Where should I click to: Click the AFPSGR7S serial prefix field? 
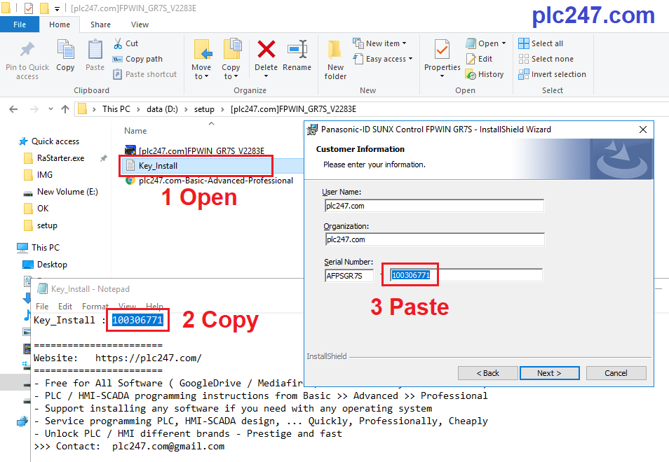coord(349,276)
